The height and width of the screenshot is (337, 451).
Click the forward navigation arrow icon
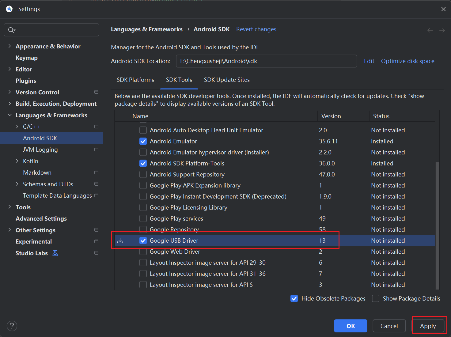442,30
